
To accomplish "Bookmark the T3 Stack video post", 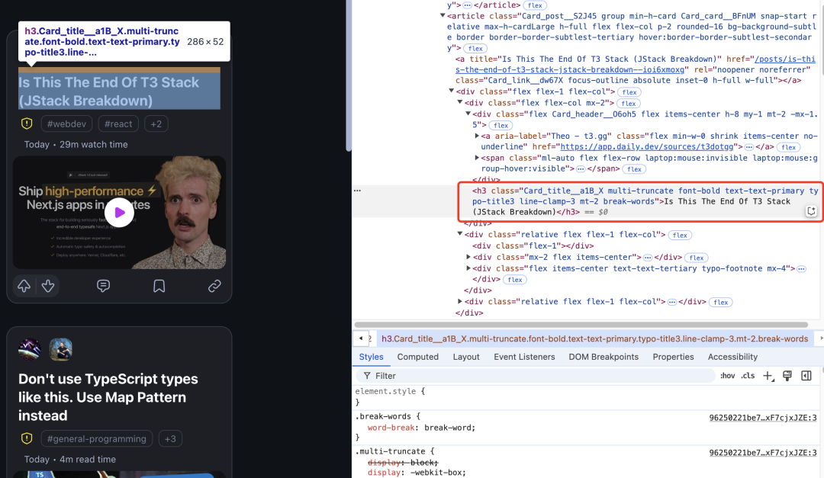I will point(159,286).
